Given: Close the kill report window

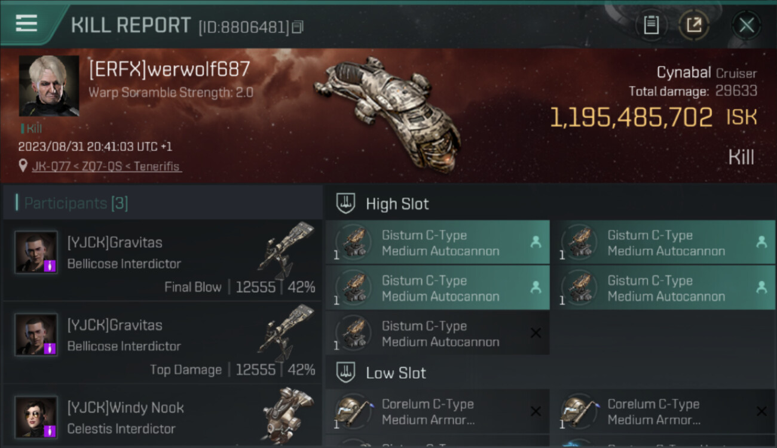Looking at the screenshot, I should [747, 25].
